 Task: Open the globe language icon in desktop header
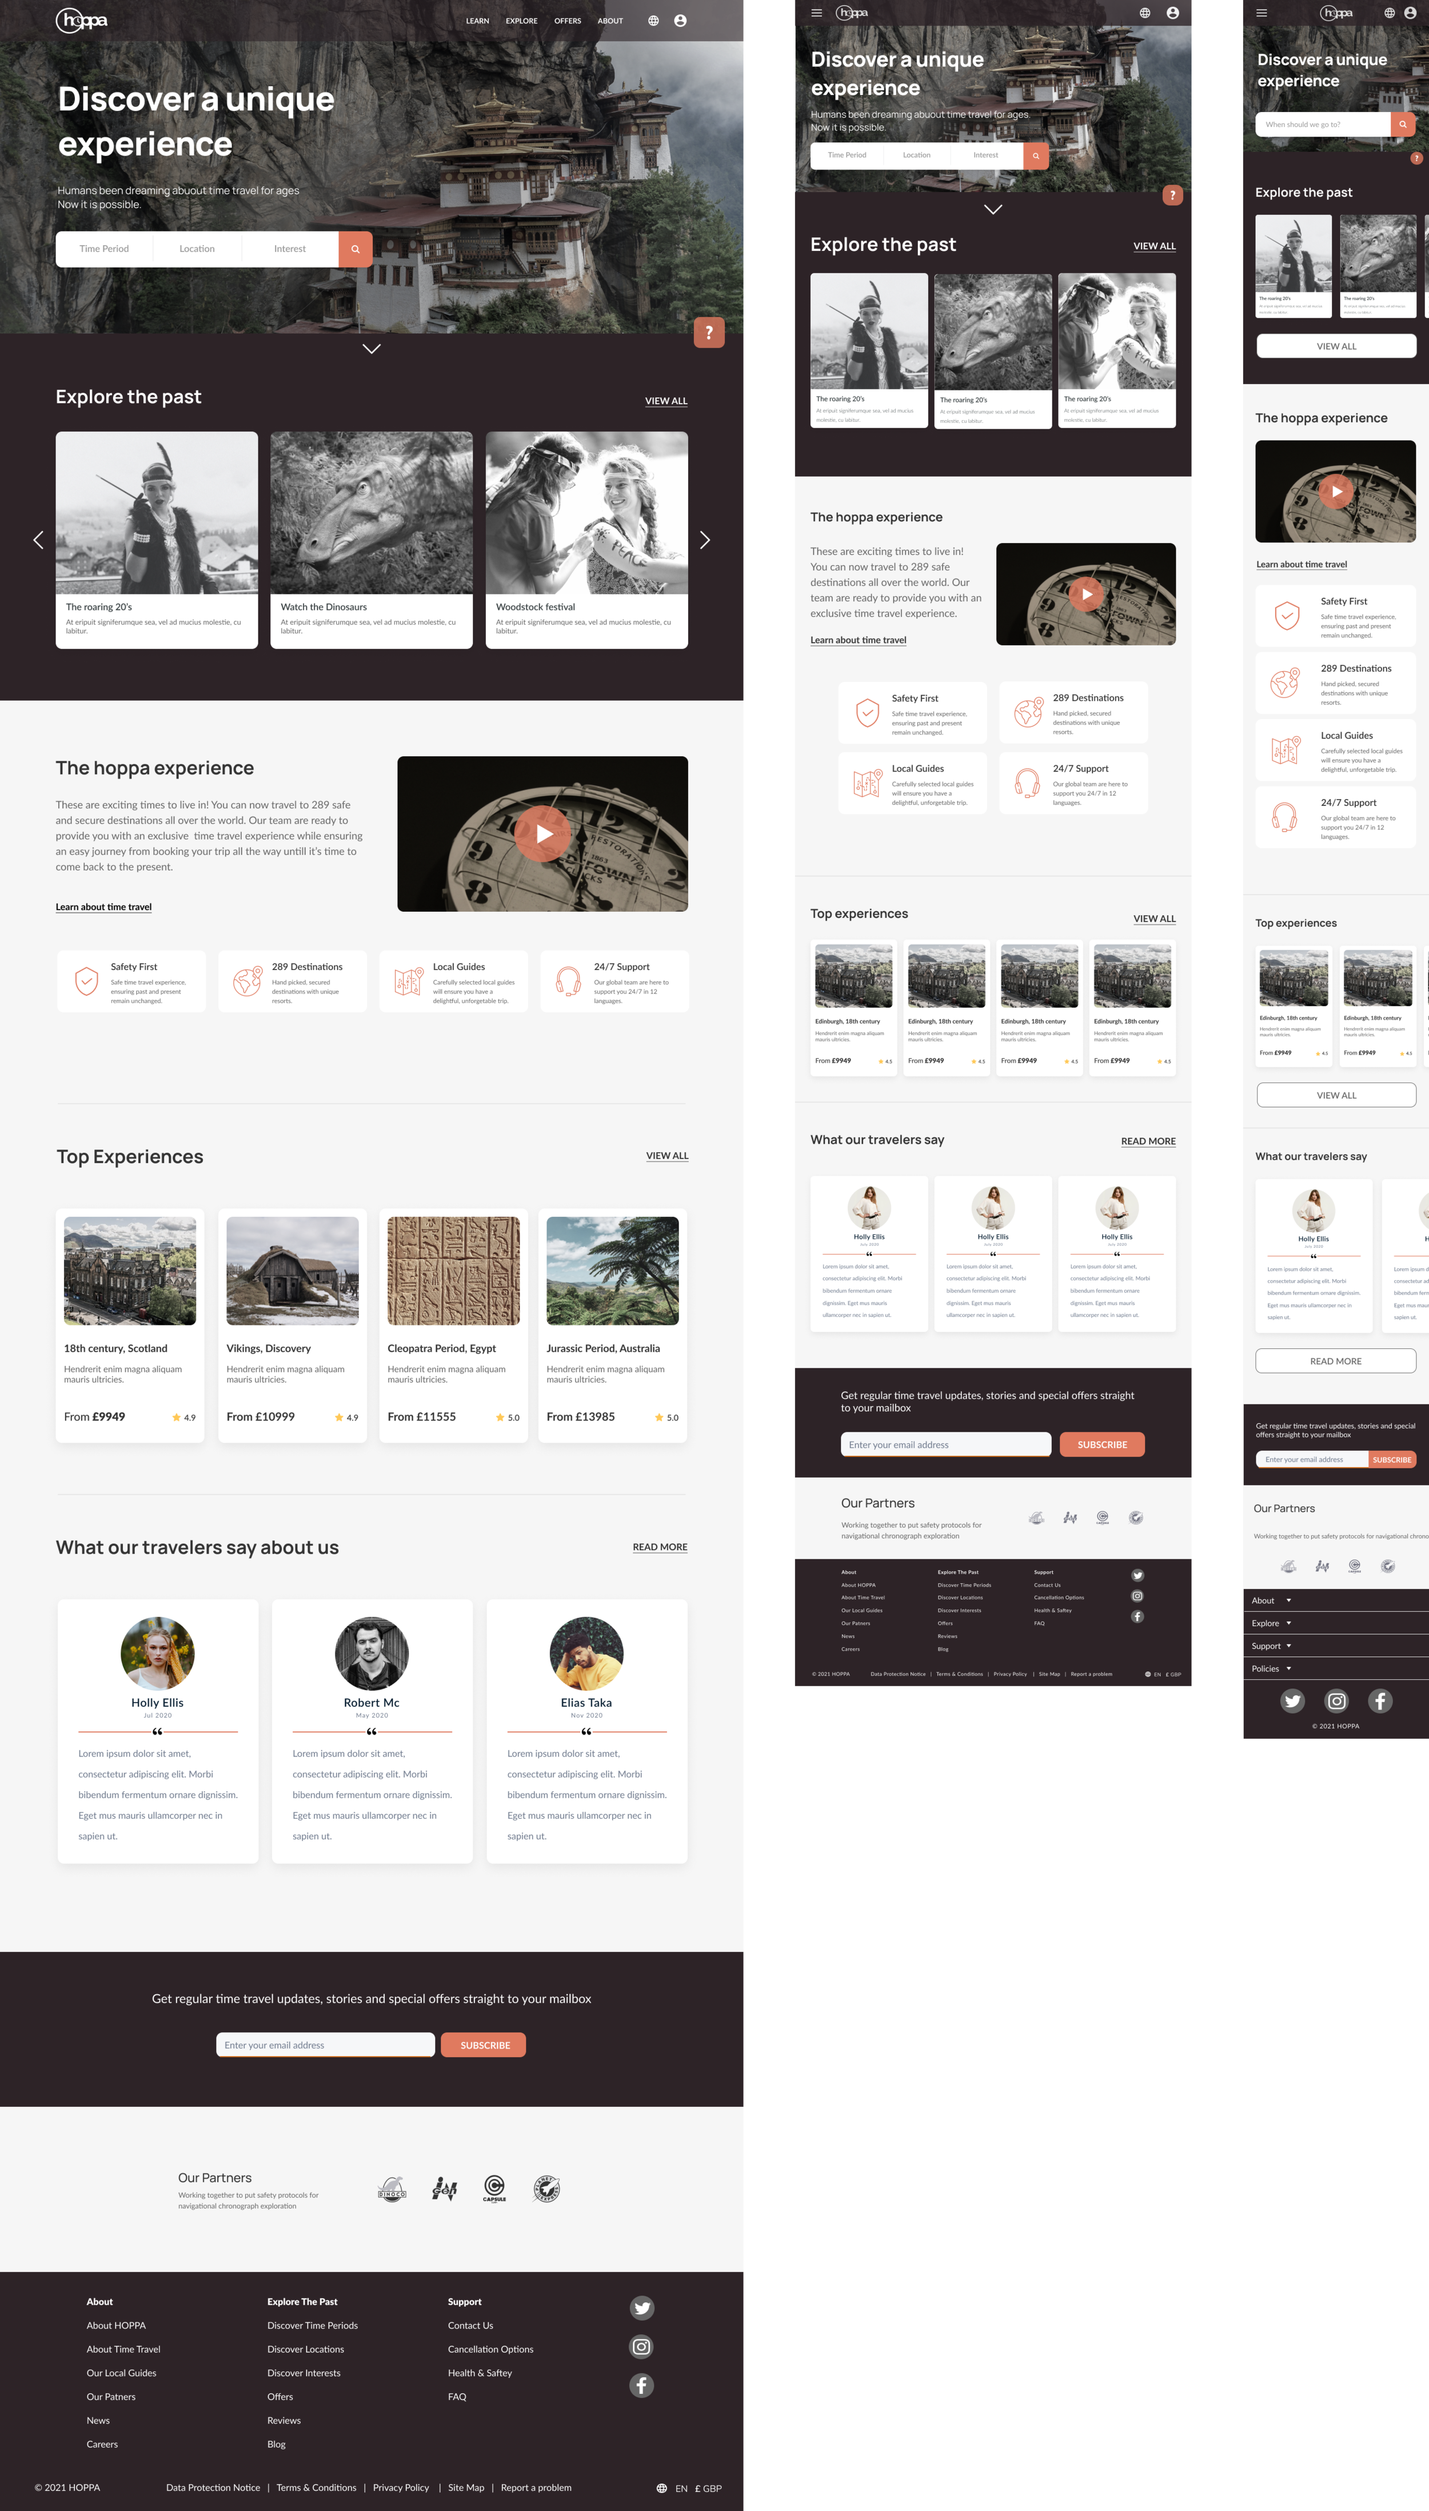[653, 21]
